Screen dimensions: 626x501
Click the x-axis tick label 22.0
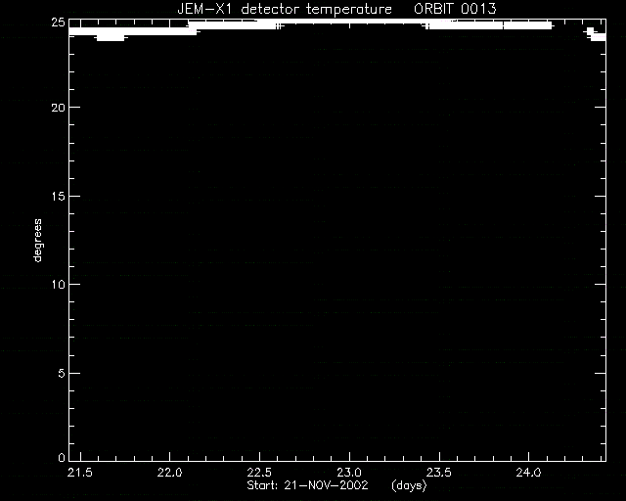click(x=169, y=473)
